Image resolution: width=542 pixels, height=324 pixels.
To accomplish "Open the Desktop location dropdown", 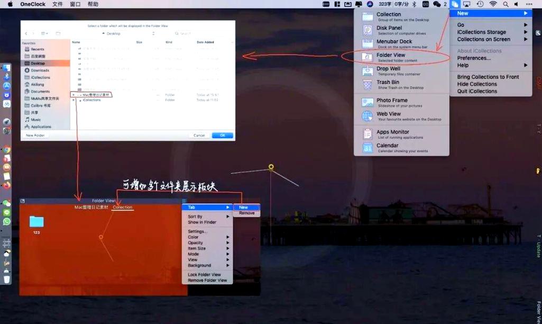I will point(128,33).
